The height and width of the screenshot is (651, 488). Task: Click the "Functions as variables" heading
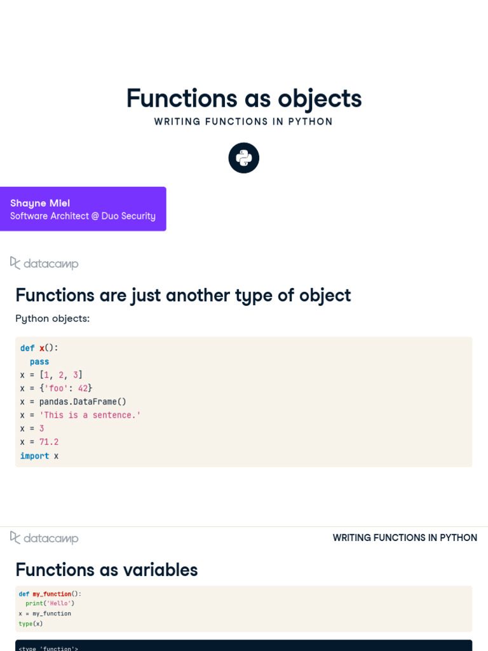(x=107, y=570)
